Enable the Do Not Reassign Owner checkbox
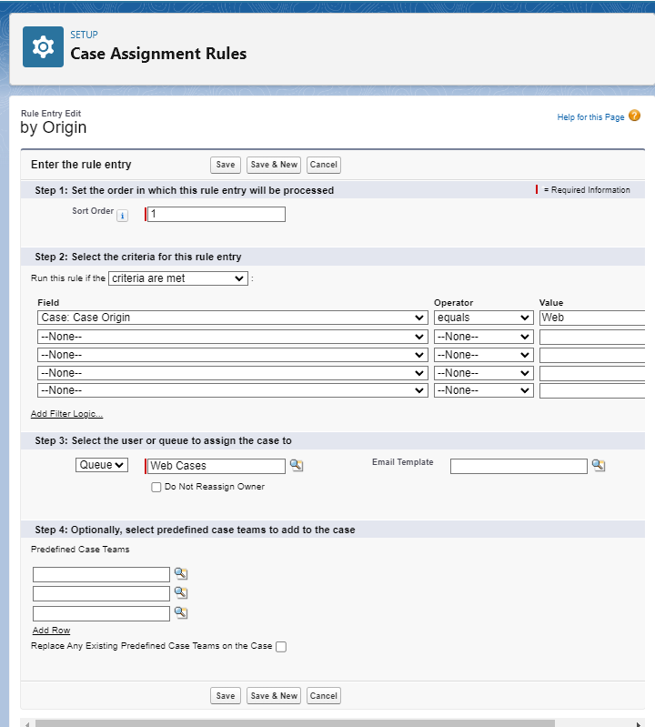655x727 pixels. point(156,488)
